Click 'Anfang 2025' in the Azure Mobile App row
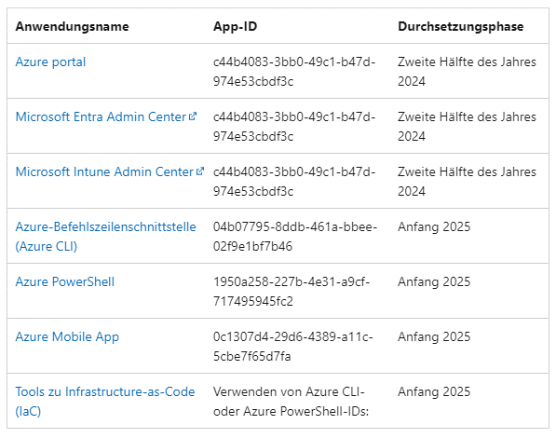The image size is (556, 438). click(x=434, y=336)
